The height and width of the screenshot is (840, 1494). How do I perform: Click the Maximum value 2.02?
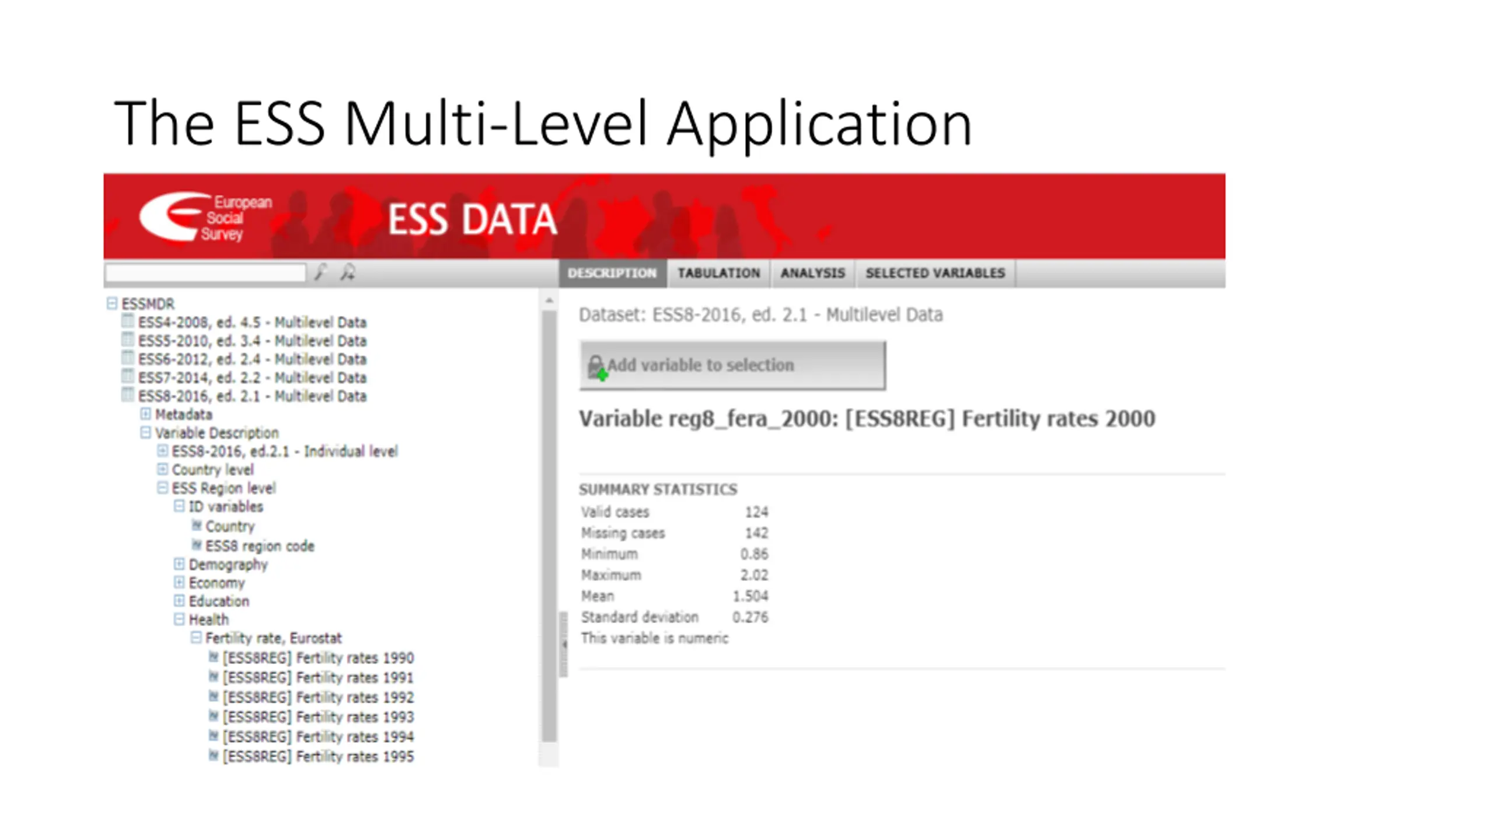(x=754, y=575)
